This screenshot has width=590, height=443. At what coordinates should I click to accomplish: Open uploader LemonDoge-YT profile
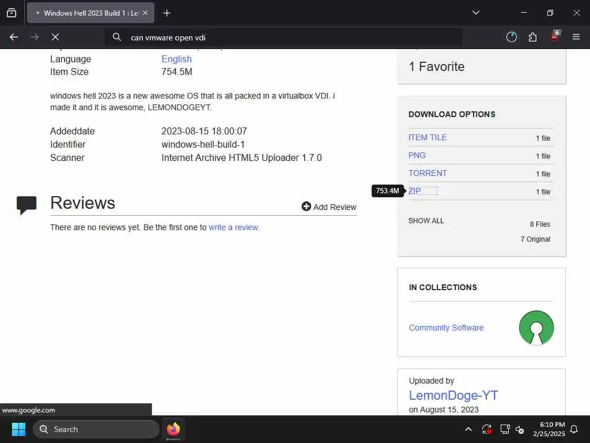click(x=453, y=395)
